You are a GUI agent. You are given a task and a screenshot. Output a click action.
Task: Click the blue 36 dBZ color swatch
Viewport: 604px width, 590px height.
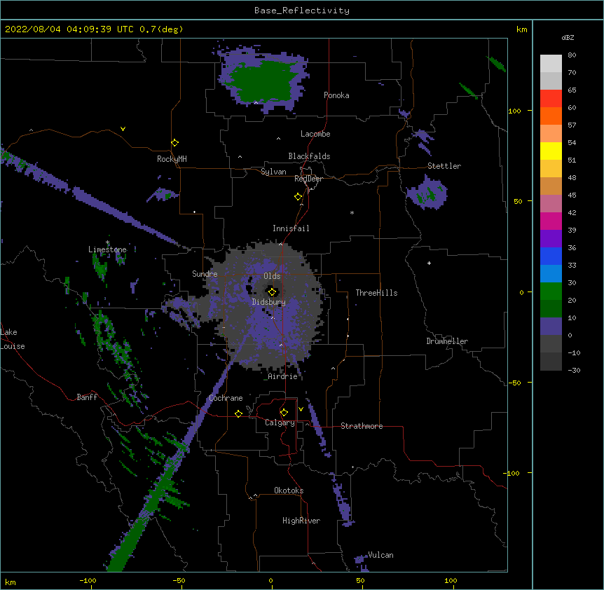551,256
